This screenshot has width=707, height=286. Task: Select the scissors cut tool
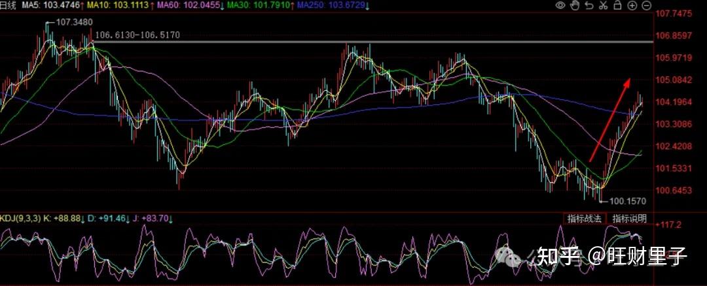click(603, 5)
